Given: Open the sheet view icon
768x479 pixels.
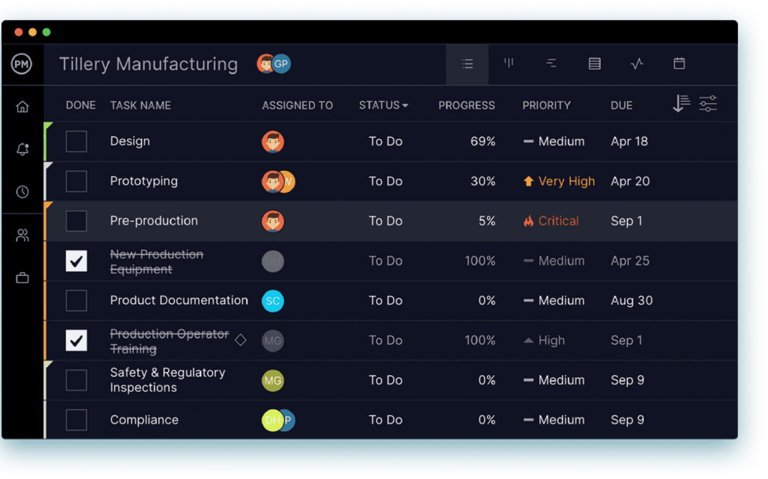Looking at the screenshot, I should [x=594, y=63].
